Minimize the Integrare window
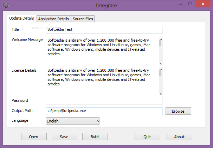 [x=181, y=5]
